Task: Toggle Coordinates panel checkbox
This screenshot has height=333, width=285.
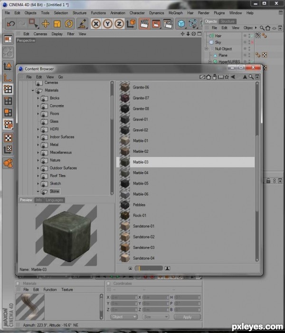Action: (108, 284)
